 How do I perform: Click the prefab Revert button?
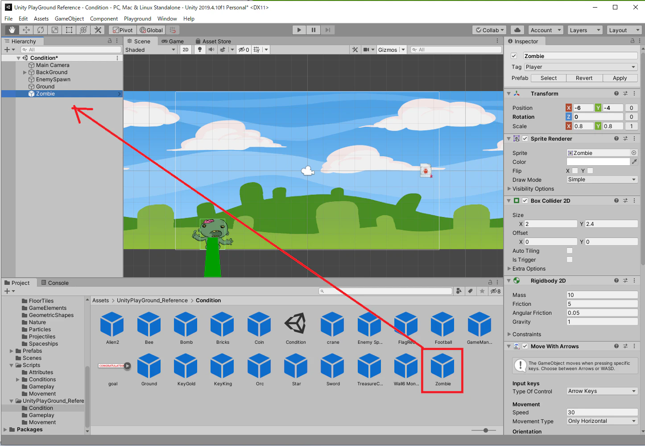coord(584,78)
